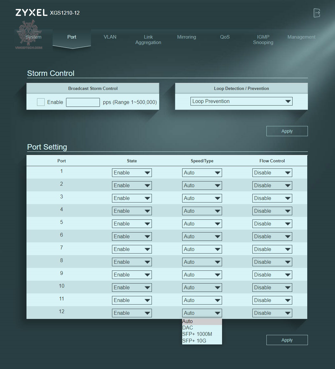Change State dropdown for port 2
The image size is (335, 369).
[x=132, y=185]
